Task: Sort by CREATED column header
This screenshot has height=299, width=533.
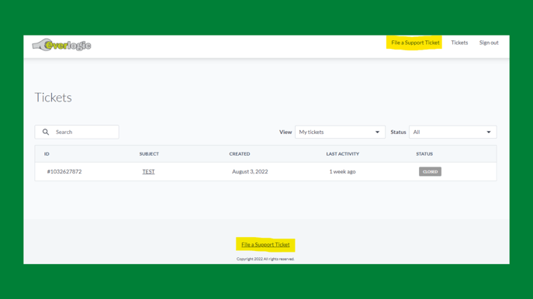Action: pyautogui.click(x=239, y=153)
